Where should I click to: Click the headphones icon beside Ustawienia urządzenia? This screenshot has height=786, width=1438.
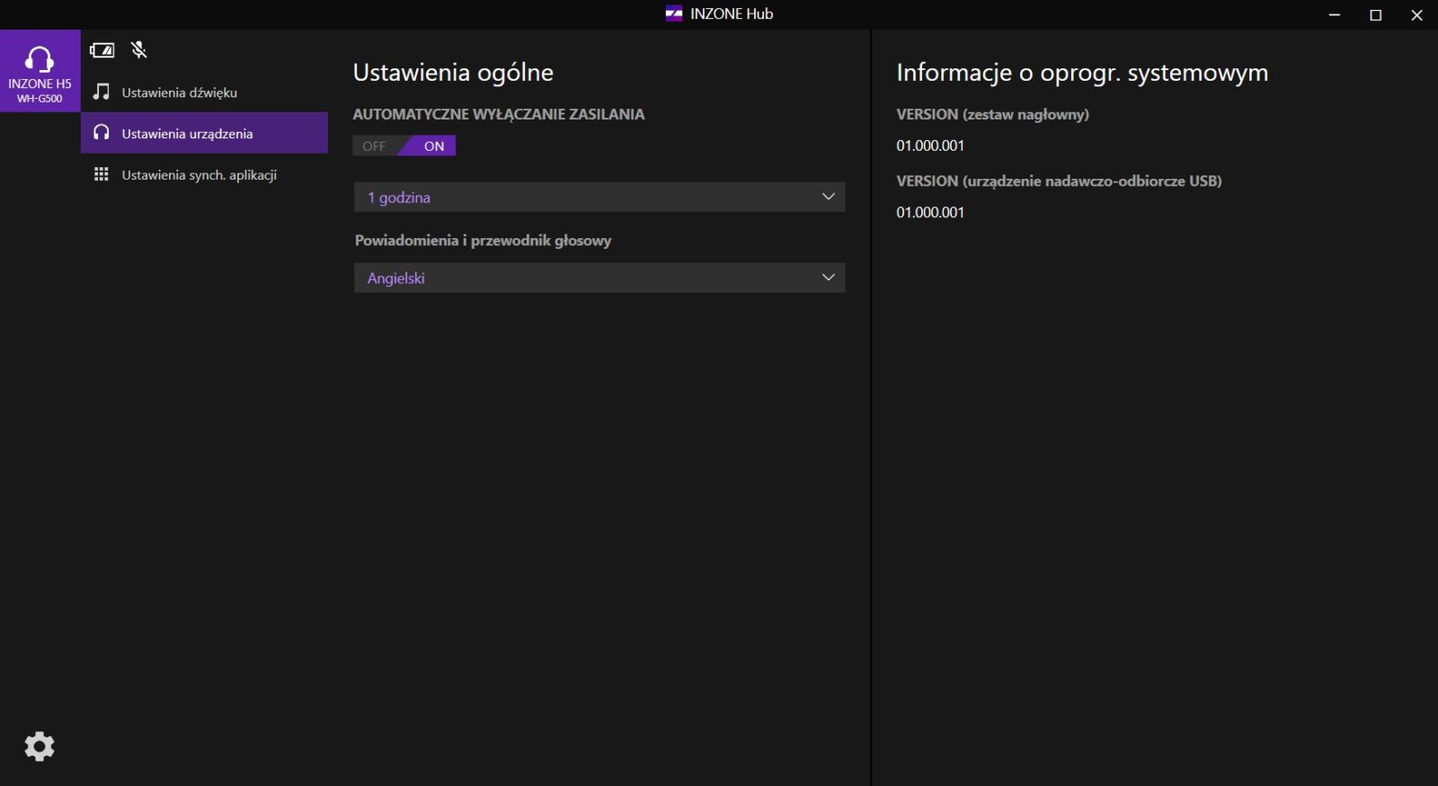[x=102, y=133]
